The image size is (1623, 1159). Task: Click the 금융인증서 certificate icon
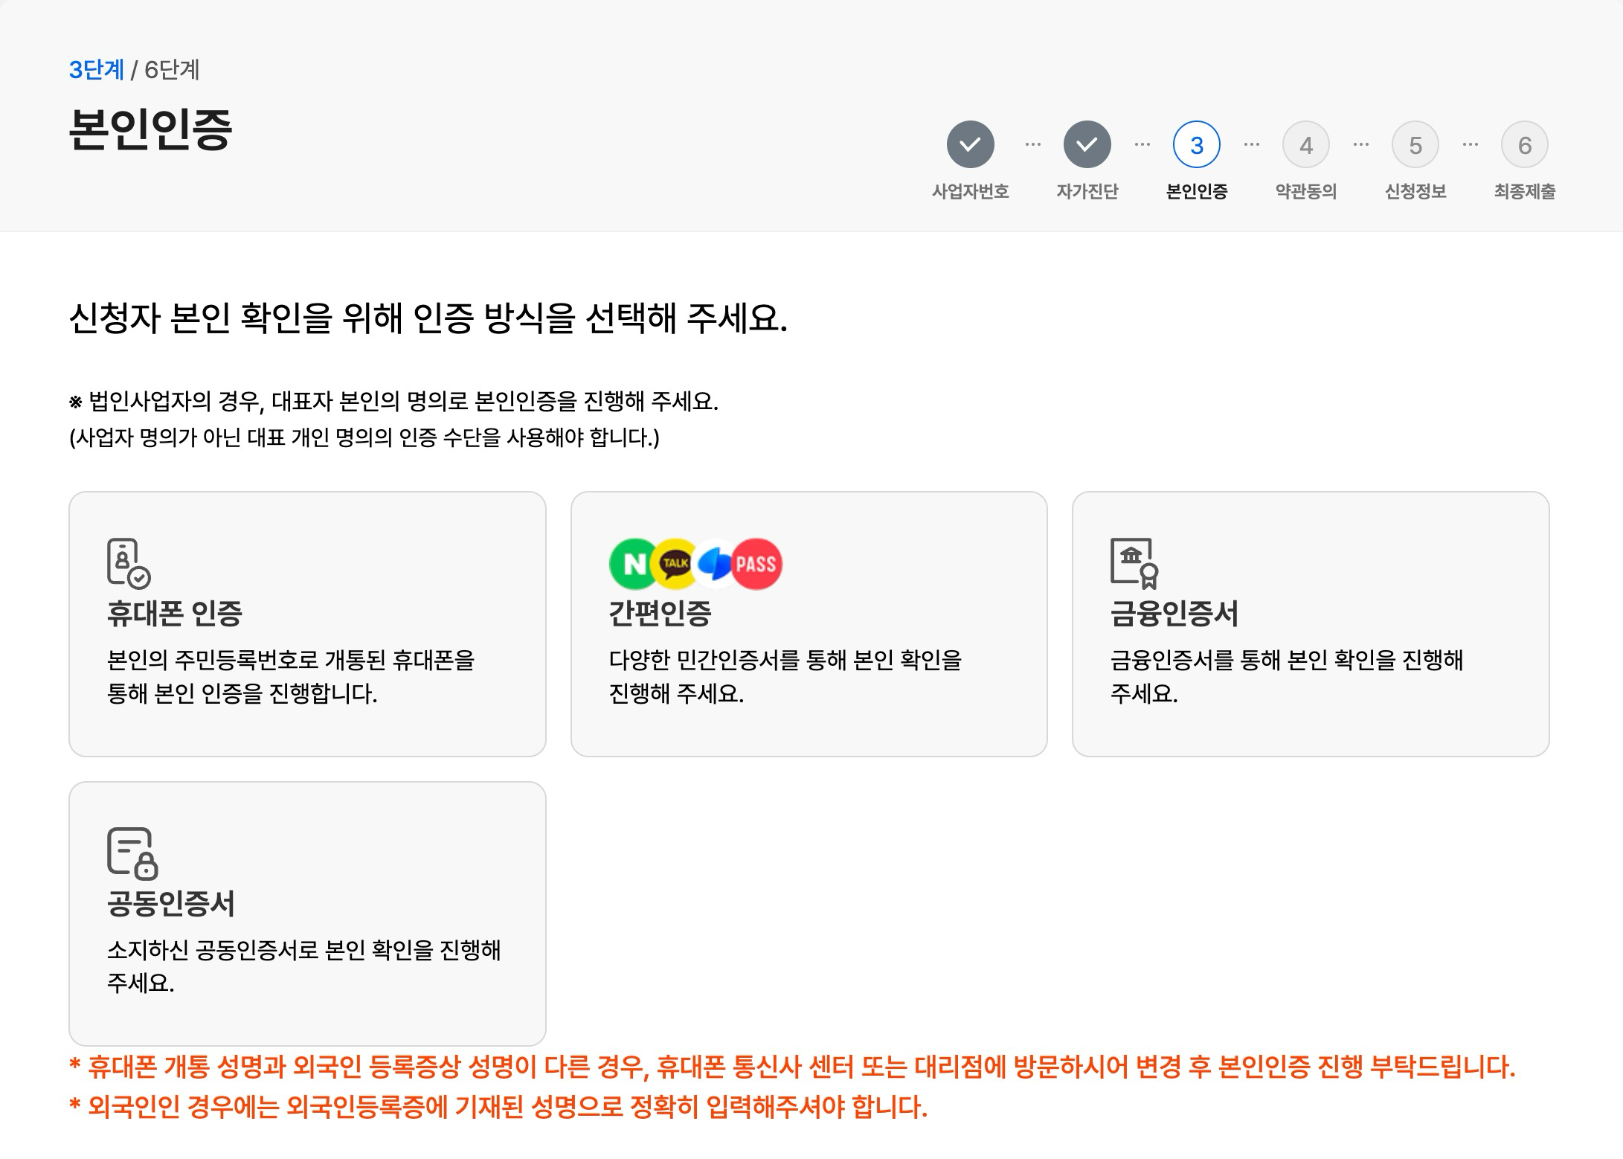(x=1134, y=563)
